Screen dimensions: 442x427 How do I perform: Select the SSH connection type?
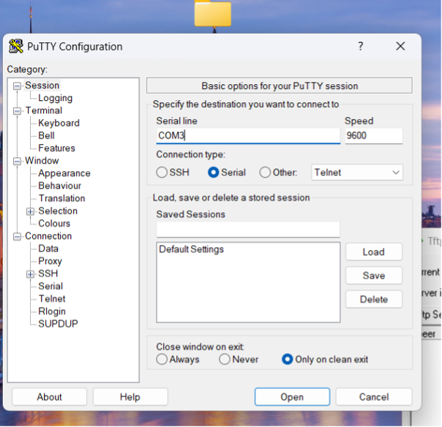[162, 173]
